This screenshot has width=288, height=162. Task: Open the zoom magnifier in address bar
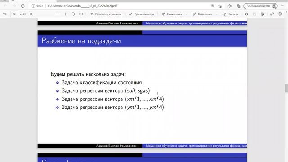tap(213, 6)
